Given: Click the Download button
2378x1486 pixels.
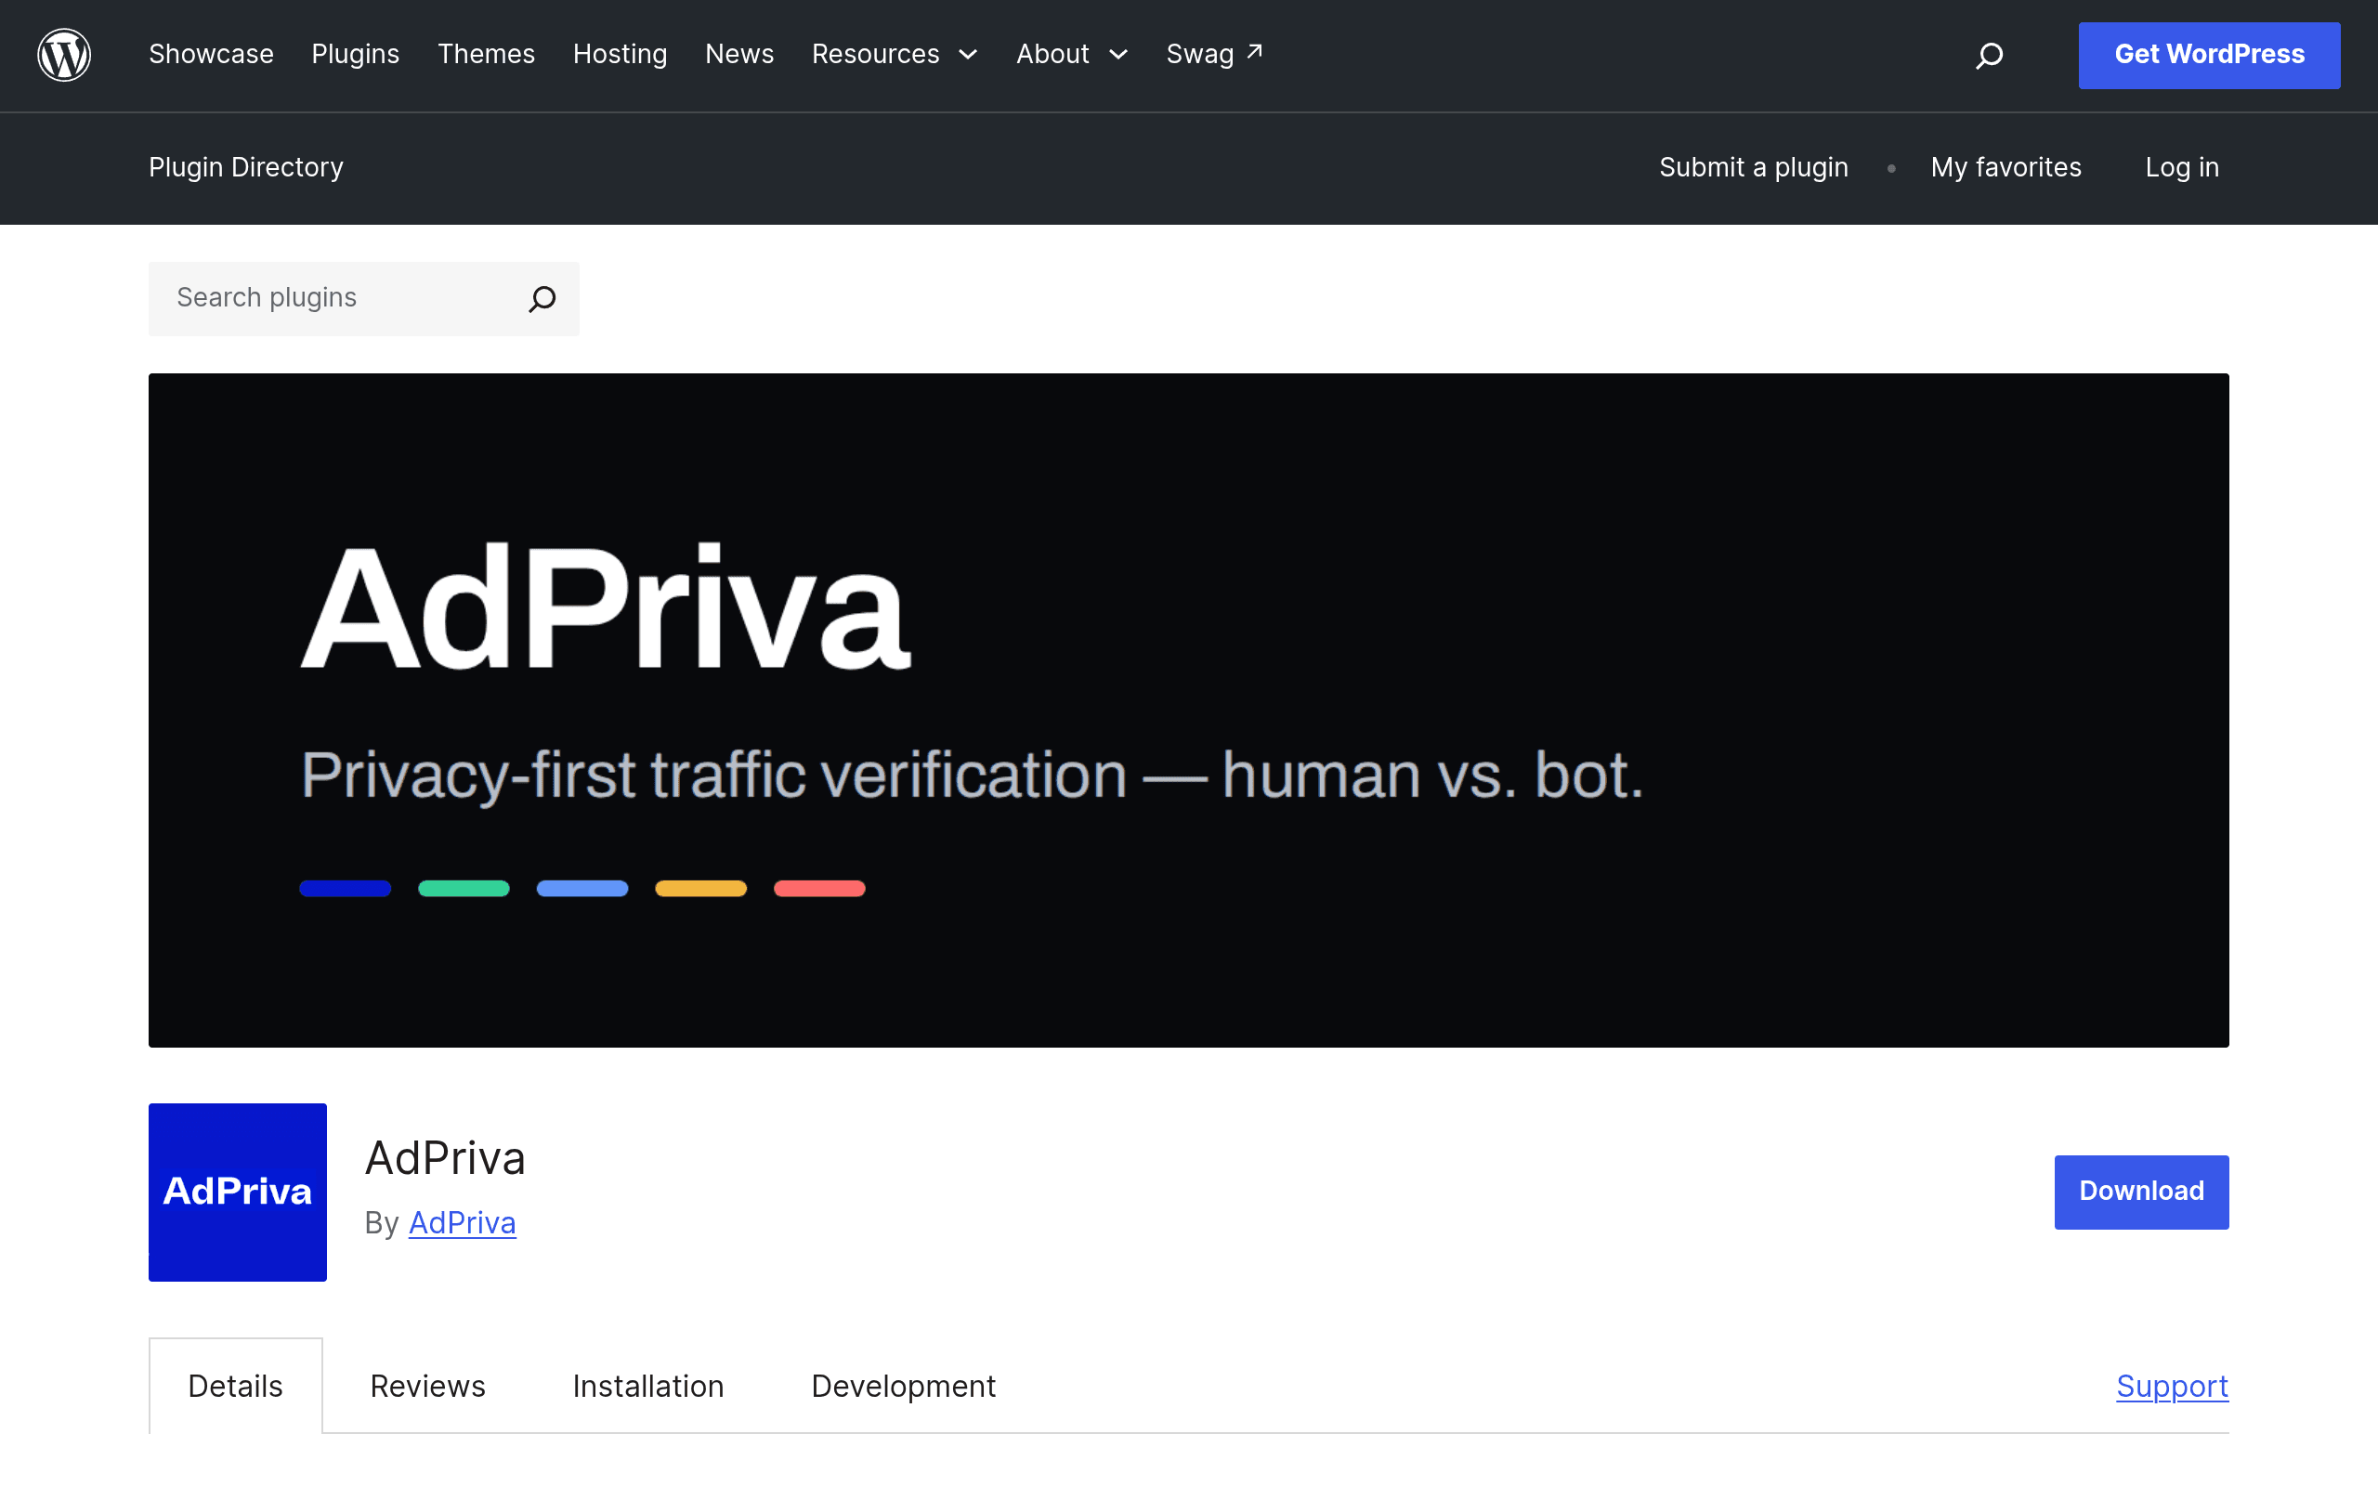Looking at the screenshot, I should coord(2141,1192).
